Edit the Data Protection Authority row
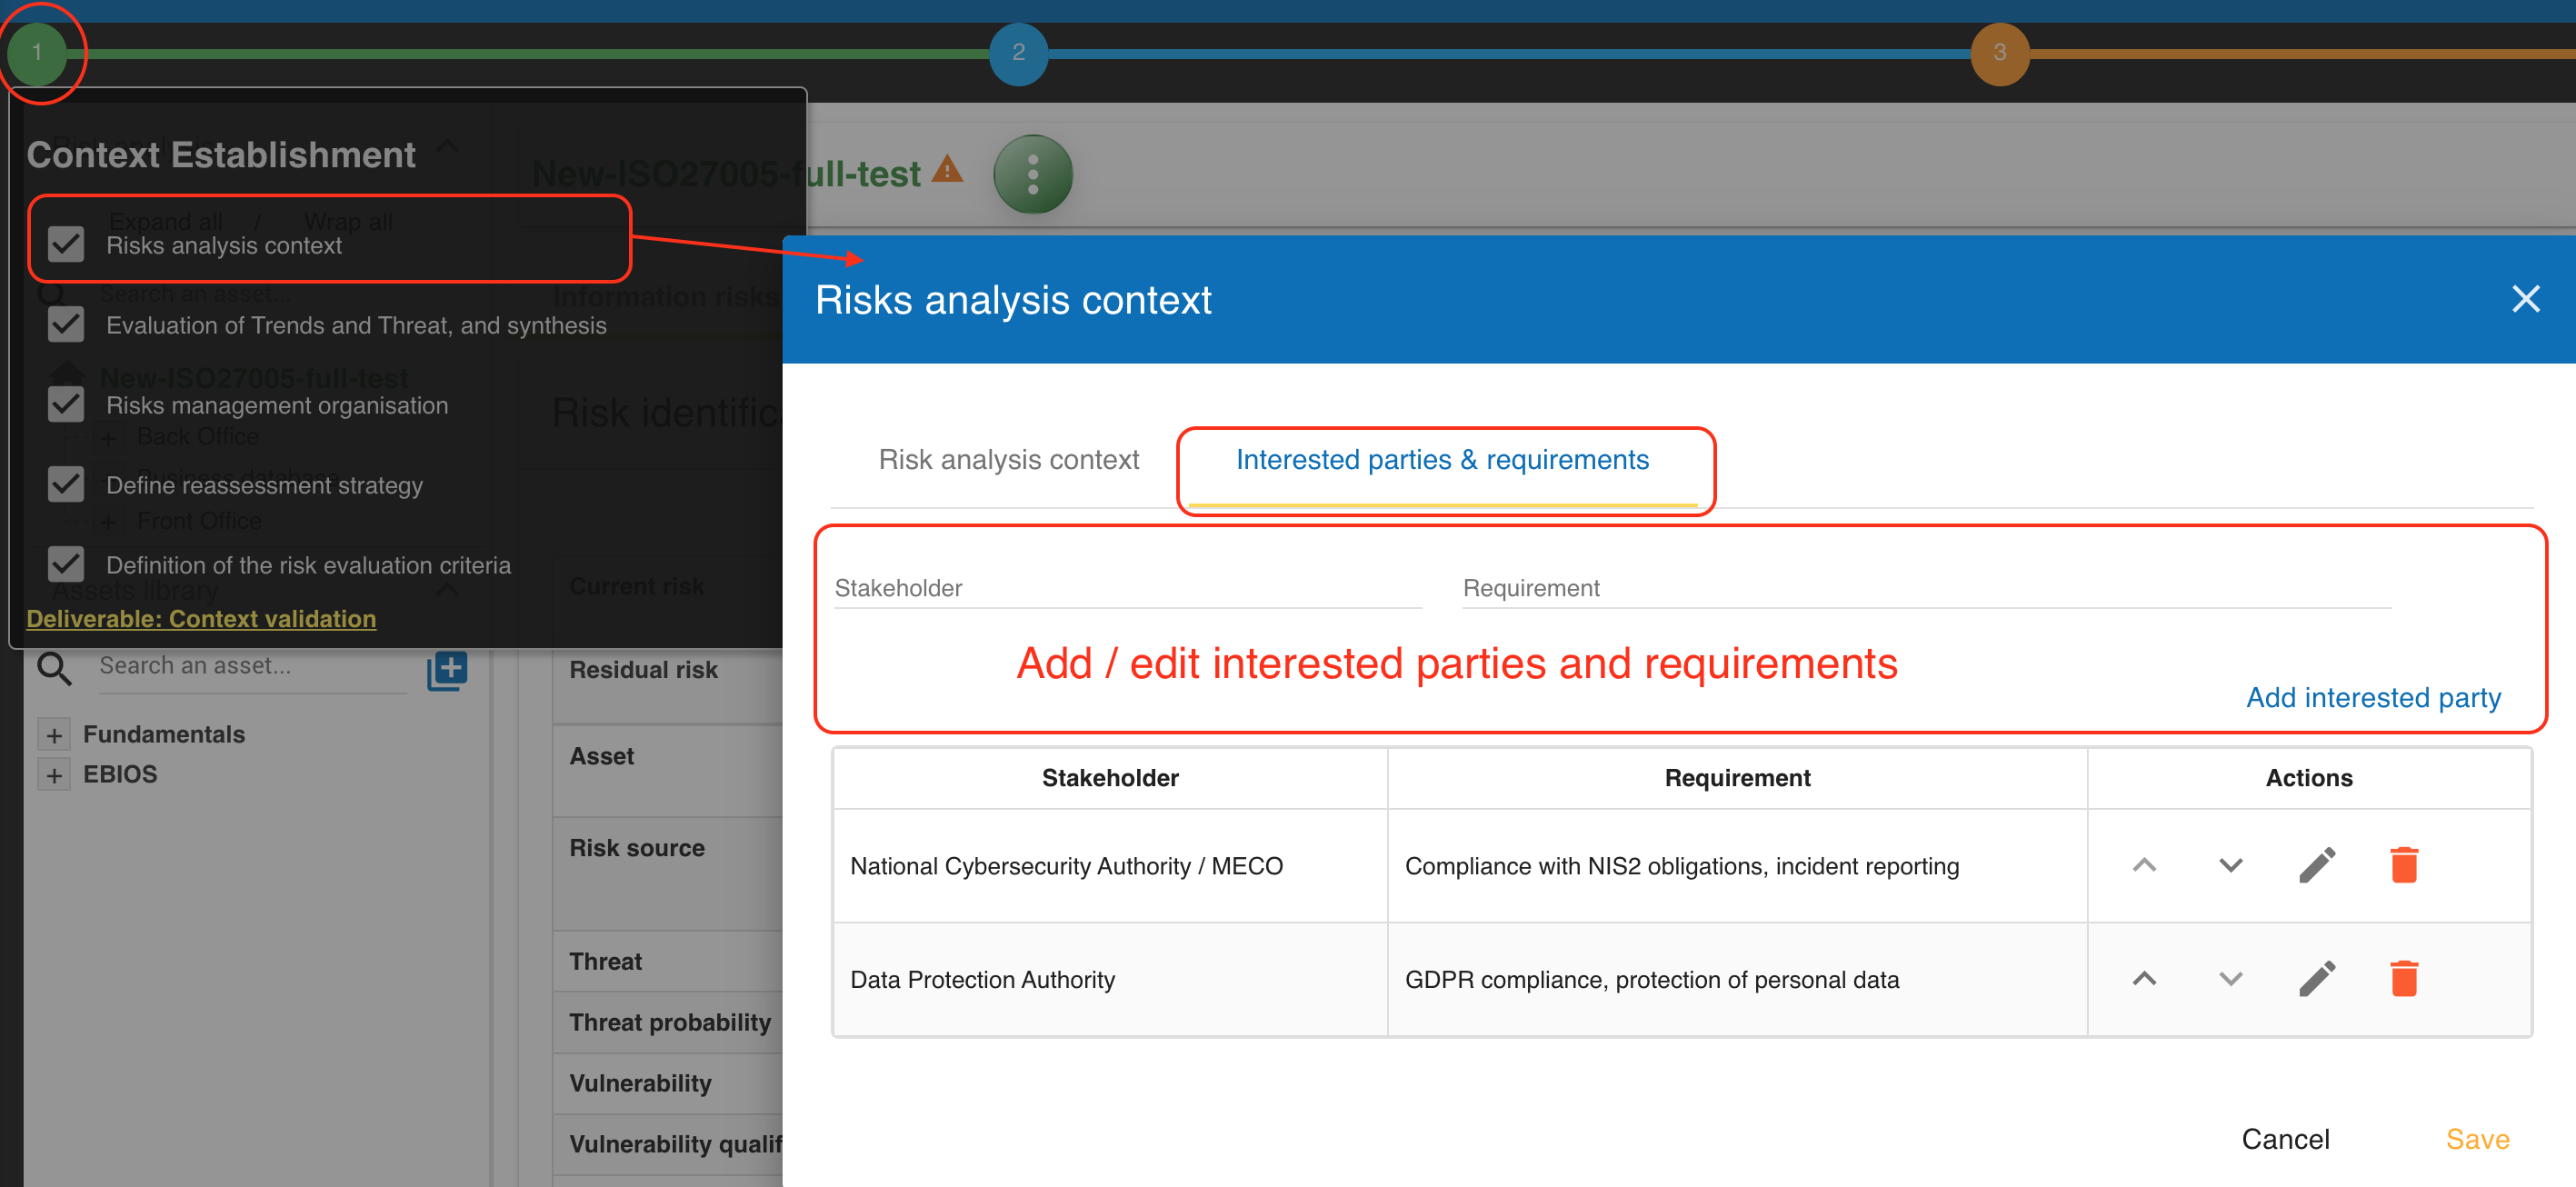Image resolution: width=2576 pixels, height=1187 pixels. pyautogui.click(x=2316, y=979)
